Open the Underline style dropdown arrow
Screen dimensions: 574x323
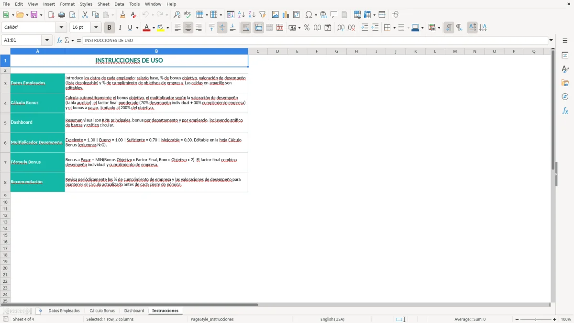(137, 28)
